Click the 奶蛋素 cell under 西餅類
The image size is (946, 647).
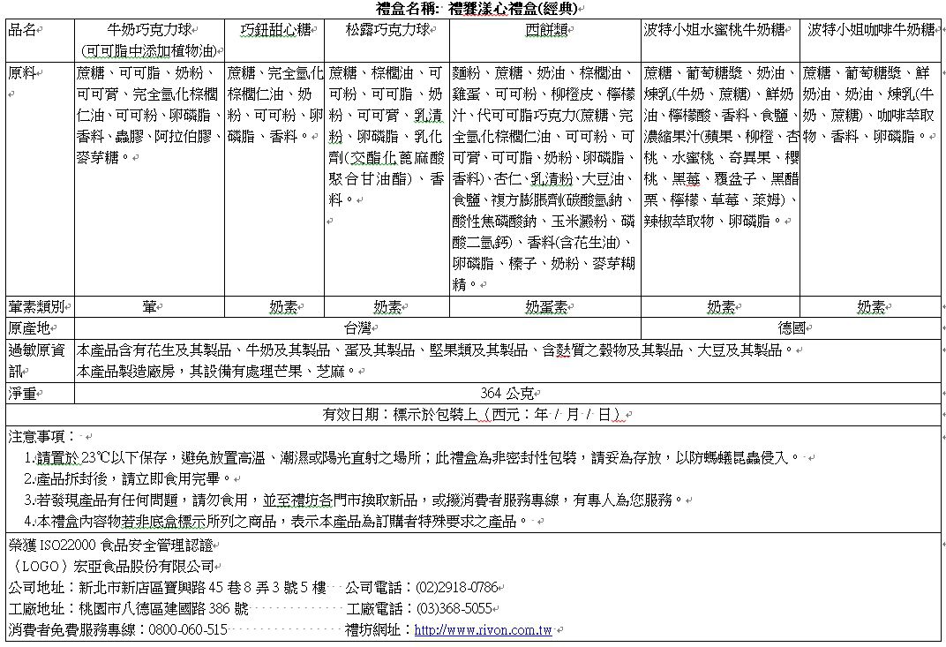coord(544,307)
